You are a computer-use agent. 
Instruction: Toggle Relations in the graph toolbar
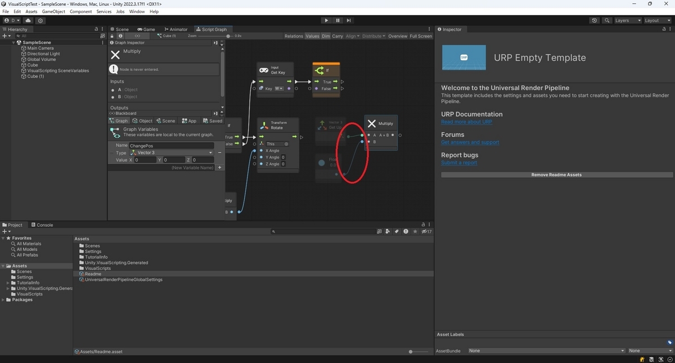tap(294, 36)
